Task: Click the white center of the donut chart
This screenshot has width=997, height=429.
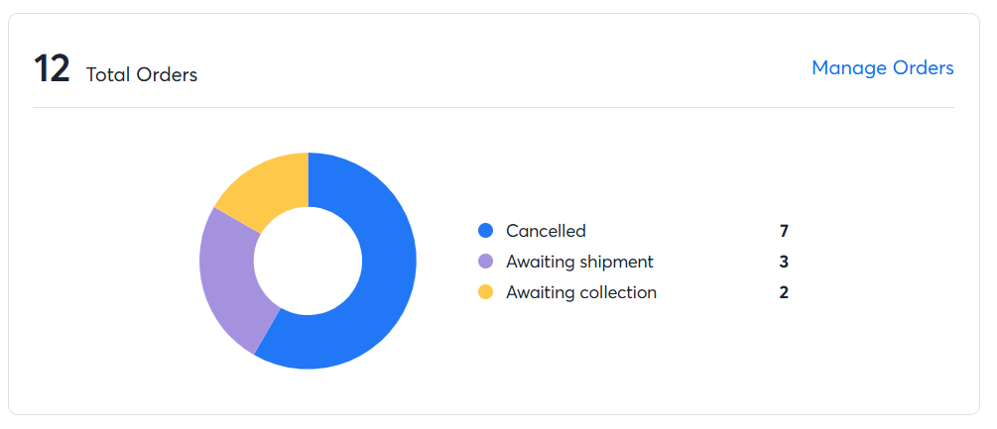Action: [309, 261]
